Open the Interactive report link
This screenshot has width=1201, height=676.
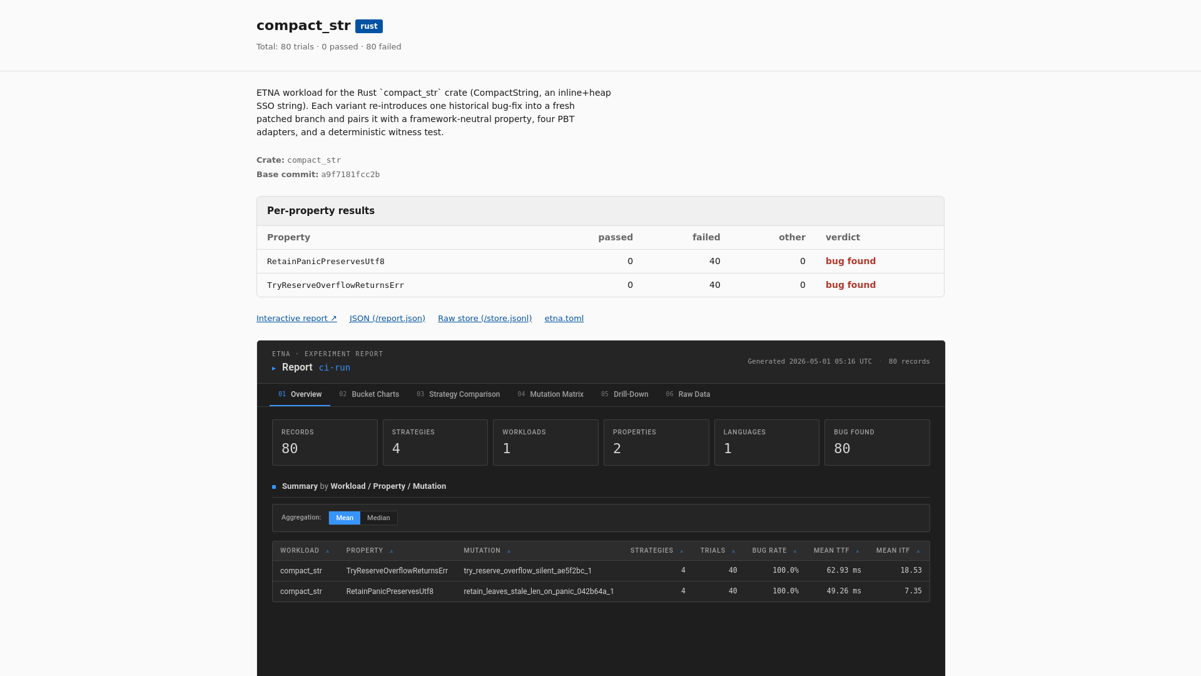[x=296, y=319]
